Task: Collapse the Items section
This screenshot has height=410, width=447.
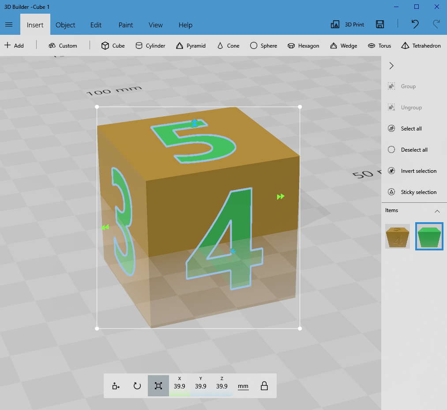Action: pyautogui.click(x=437, y=211)
